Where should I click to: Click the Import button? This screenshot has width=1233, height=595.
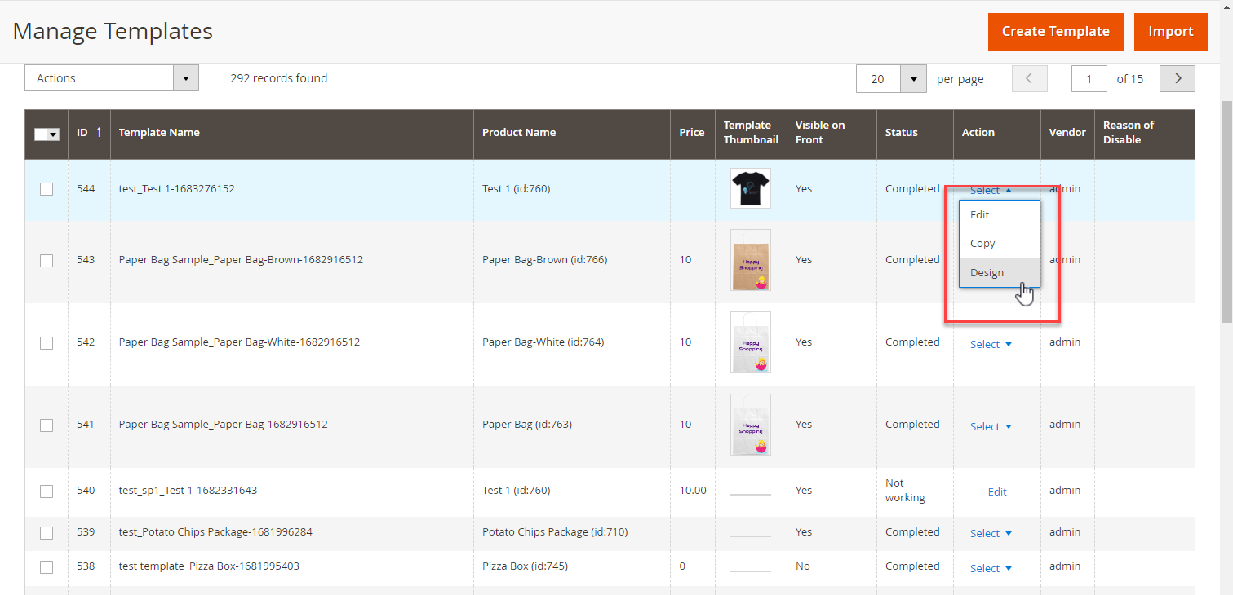pos(1170,32)
